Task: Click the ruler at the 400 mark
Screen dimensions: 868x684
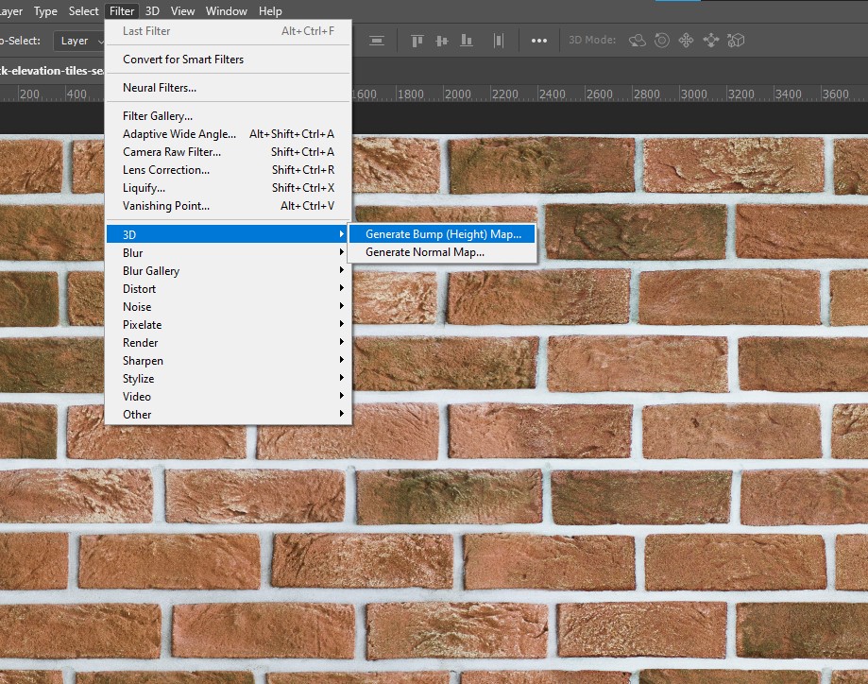Action: tap(77, 94)
